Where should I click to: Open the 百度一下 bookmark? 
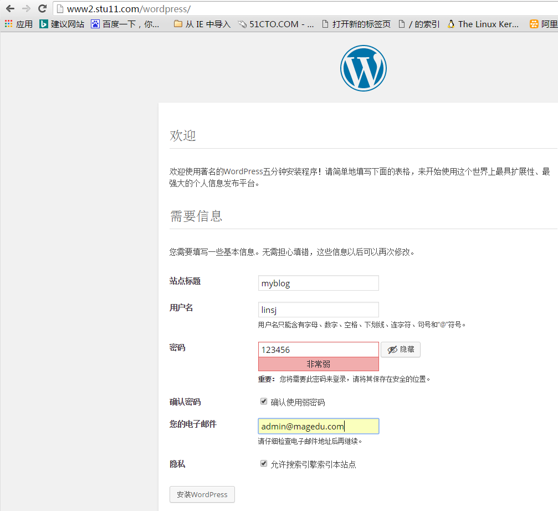click(x=125, y=24)
